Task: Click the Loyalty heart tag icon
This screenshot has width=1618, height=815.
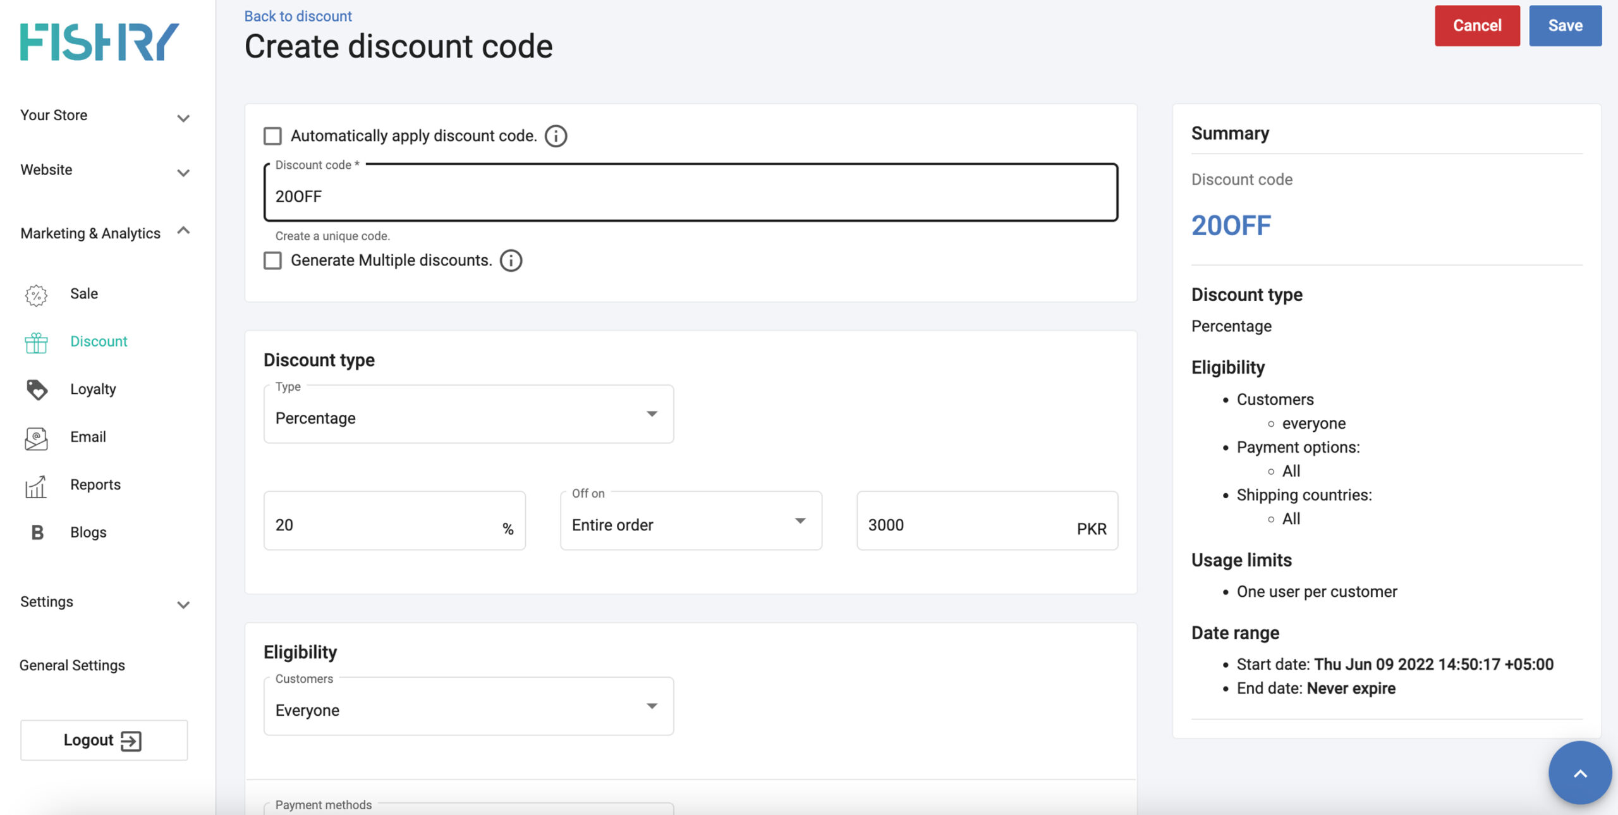Action: [37, 389]
